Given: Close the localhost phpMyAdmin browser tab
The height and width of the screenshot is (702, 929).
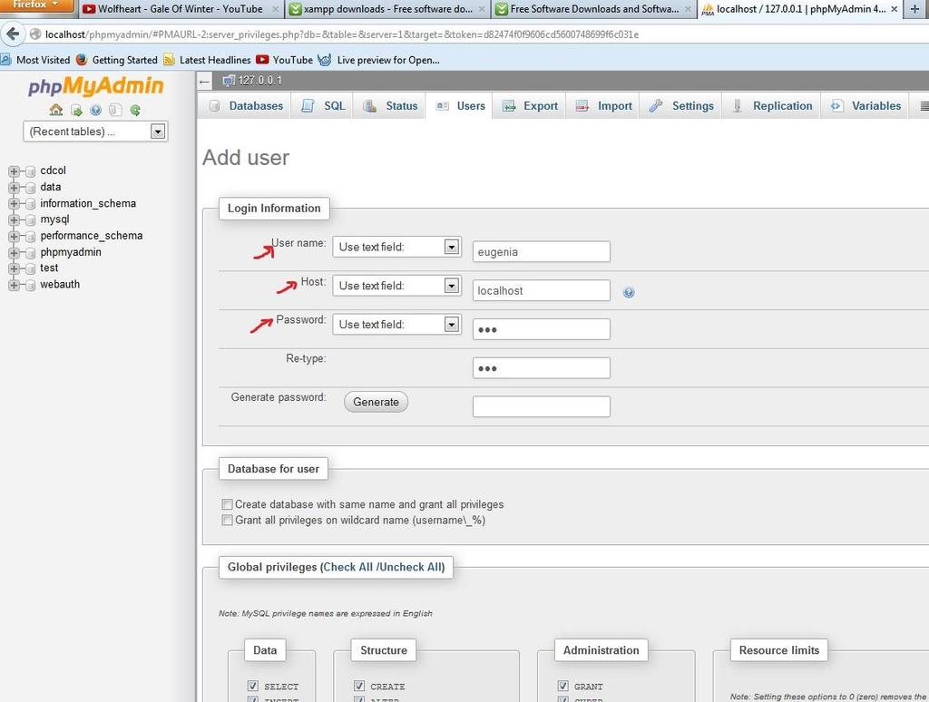Looking at the screenshot, I should tap(894, 9).
